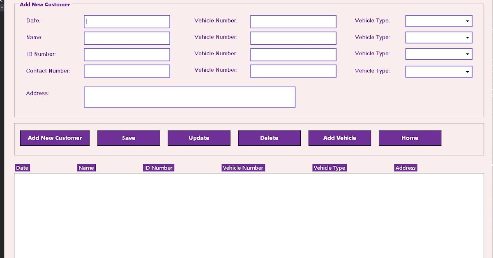Click the Home button
This screenshot has height=258, width=493.
click(x=410, y=138)
